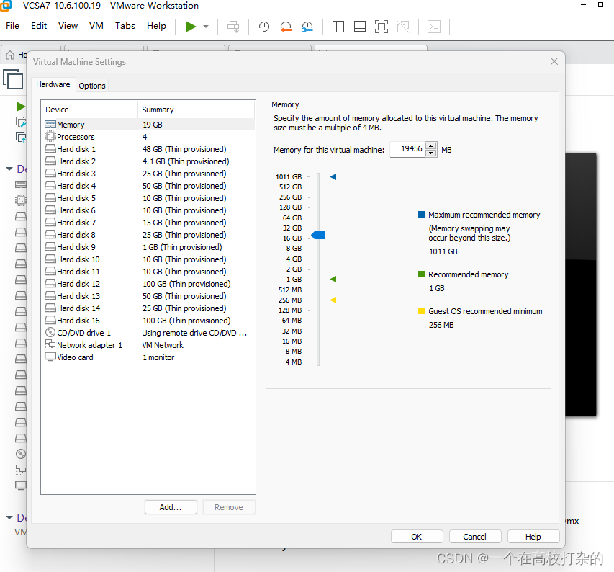Click the 4 MB slider scale label

(x=293, y=362)
